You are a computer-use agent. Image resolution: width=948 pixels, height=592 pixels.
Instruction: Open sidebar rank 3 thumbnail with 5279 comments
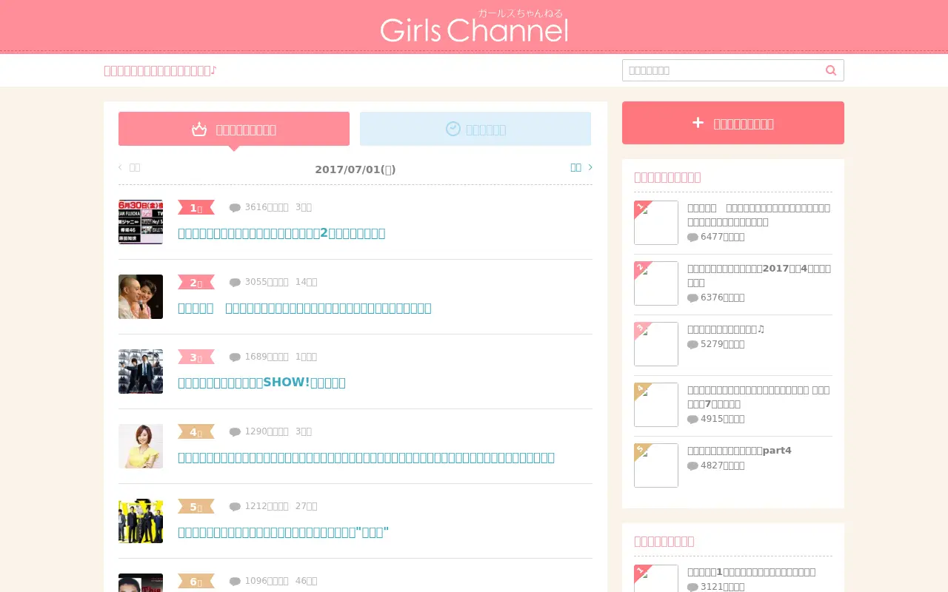coord(656,344)
